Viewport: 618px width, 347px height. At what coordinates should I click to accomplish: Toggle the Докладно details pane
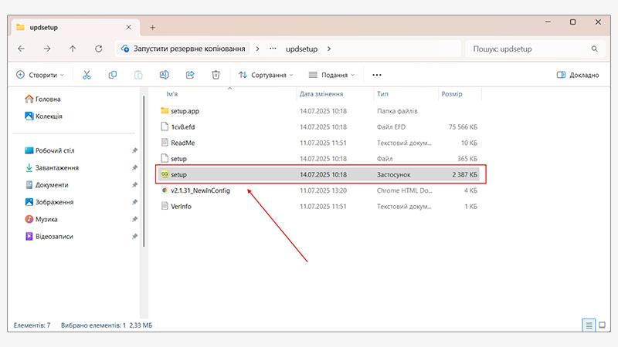click(x=577, y=75)
